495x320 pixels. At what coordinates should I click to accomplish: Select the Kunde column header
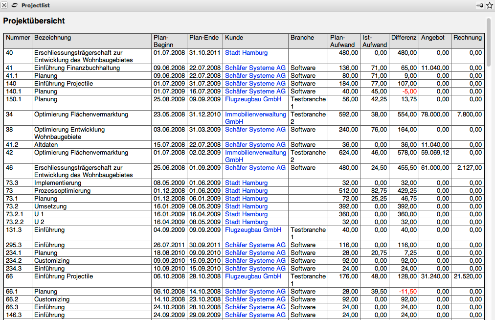(234, 38)
